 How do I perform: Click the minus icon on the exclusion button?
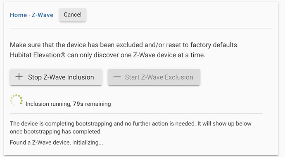pyautogui.click(x=117, y=77)
